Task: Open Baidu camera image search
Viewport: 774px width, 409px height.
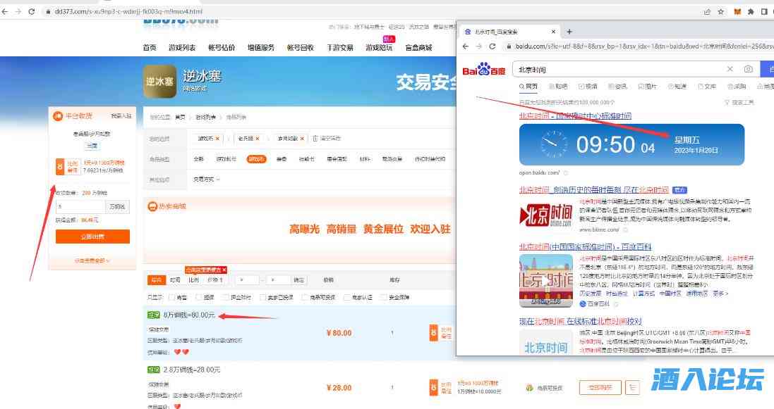Action: point(748,69)
